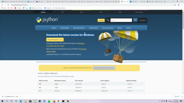Open the PEP 569 release schedule link
The width and height of the screenshot is (184, 103).
(x=130, y=88)
